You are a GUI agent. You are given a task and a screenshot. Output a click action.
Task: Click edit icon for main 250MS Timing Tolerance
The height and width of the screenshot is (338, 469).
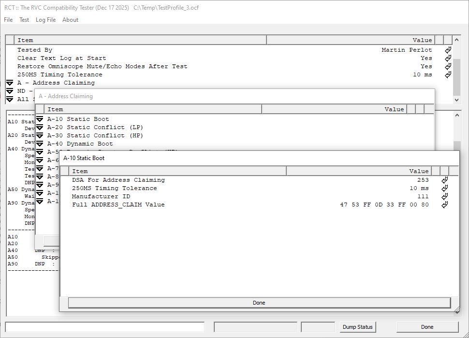click(448, 74)
